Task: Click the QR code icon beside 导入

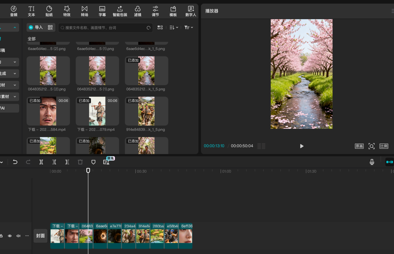Action: pyautogui.click(x=50, y=27)
